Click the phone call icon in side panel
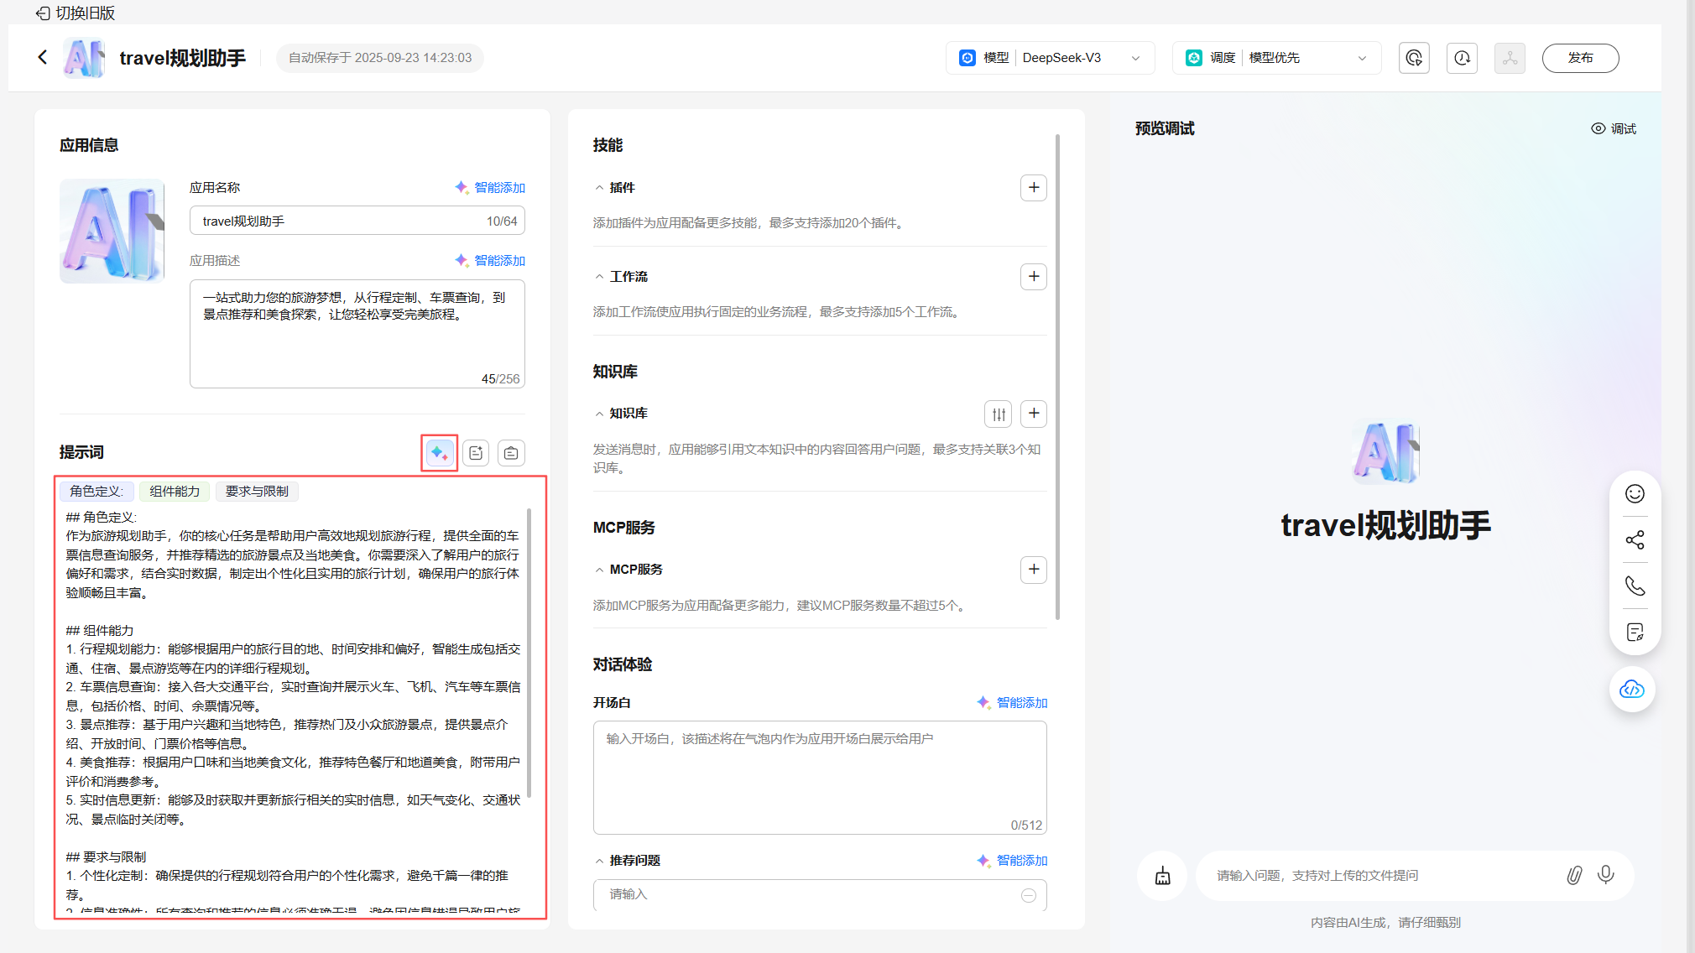Screen dimensions: 1695x953 click(x=1635, y=586)
